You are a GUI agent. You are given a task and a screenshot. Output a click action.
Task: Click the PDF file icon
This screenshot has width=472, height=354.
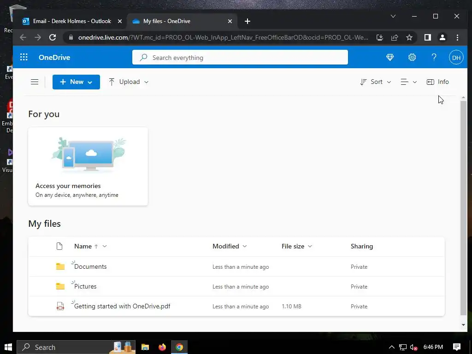pos(60,306)
